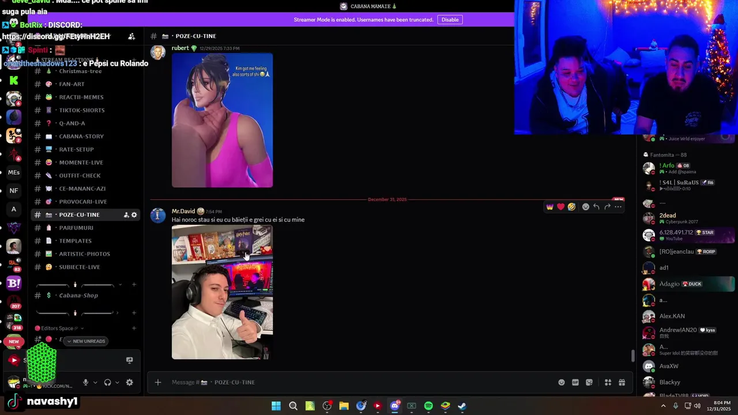This screenshot has width=738, height=415.
Task: React with laughing emoji on Mr.David message
Action: (571, 206)
